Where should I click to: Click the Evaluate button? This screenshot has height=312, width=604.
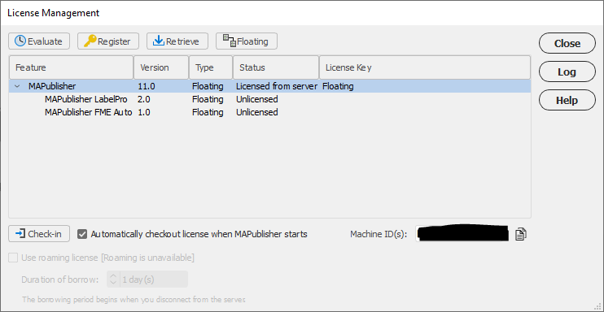pos(39,41)
